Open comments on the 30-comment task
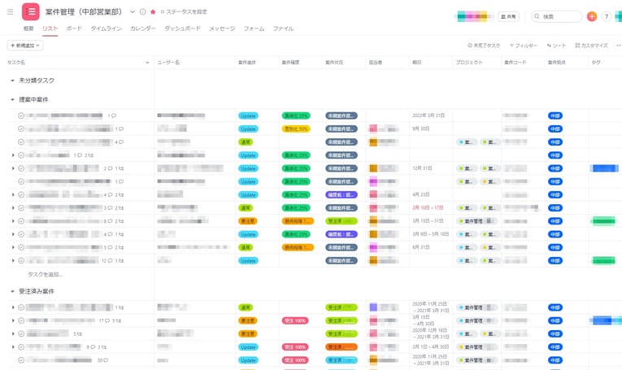 (102, 360)
